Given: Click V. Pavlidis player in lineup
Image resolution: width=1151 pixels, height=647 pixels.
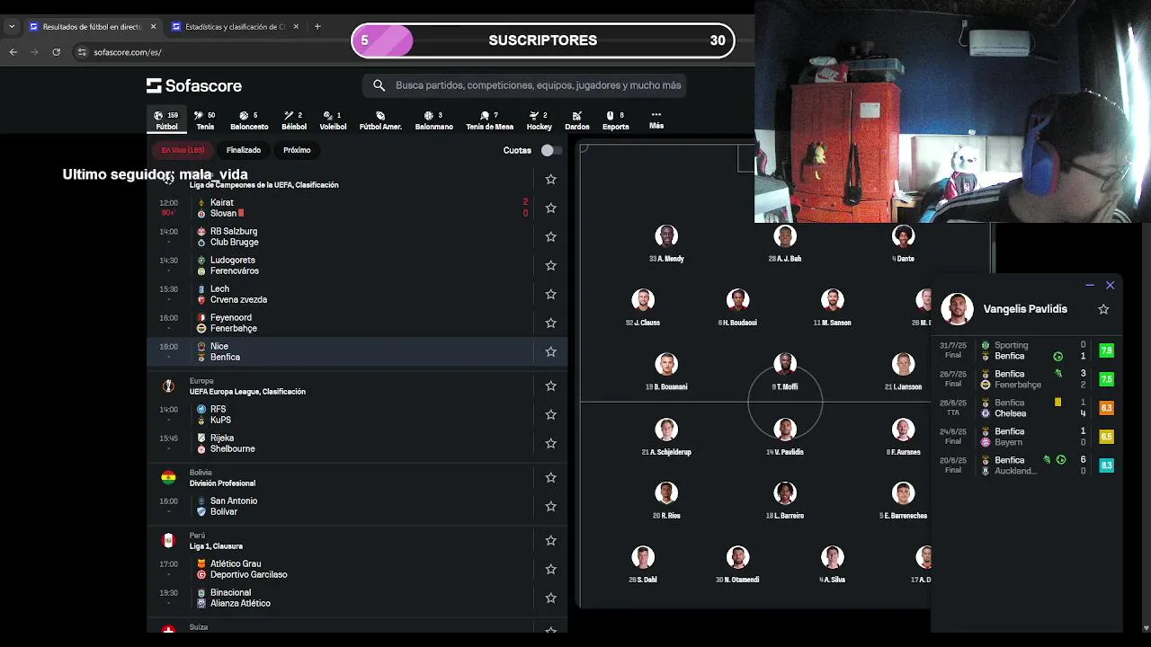Looking at the screenshot, I should (785, 437).
